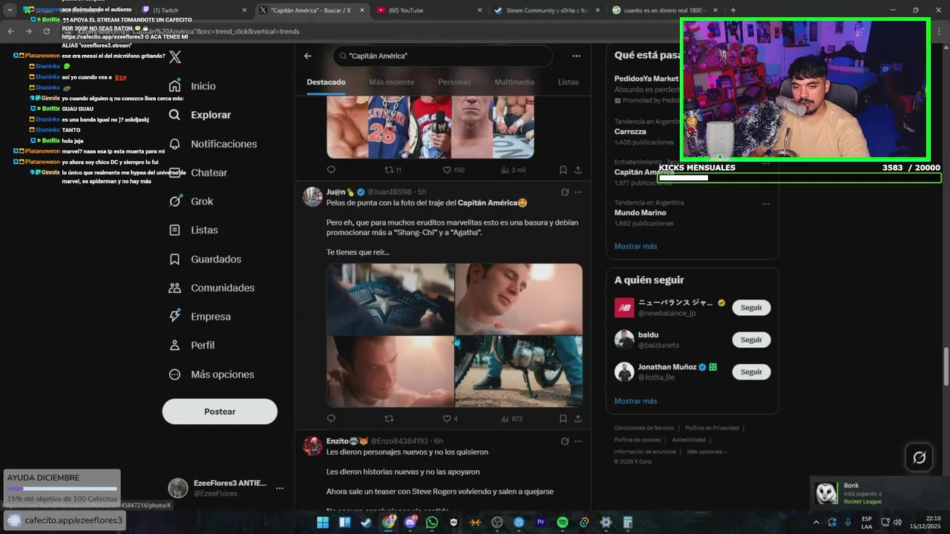The width and height of the screenshot is (950, 534).
Task: Open Guardados in the X sidebar
Action: coord(205,259)
